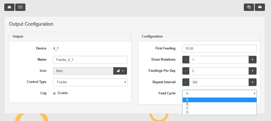Select option A in Feed Cycle list
The height and width of the screenshot is (121, 271).
point(219,100)
